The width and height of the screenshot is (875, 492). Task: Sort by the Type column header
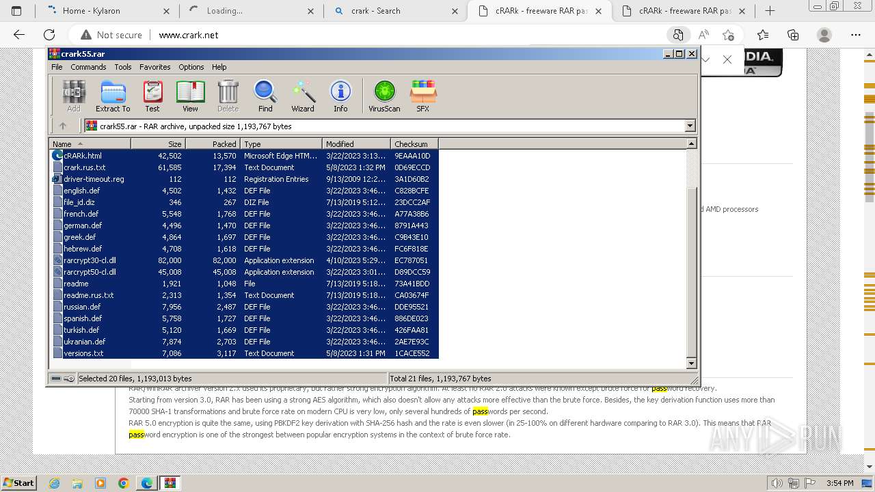pos(281,143)
